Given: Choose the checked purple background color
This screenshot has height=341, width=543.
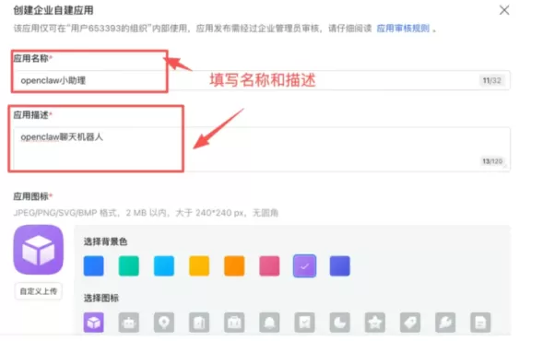Looking at the screenshot, I should (305, 265).
